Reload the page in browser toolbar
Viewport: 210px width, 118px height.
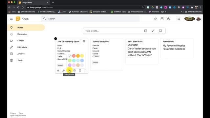tap(18, 7)
